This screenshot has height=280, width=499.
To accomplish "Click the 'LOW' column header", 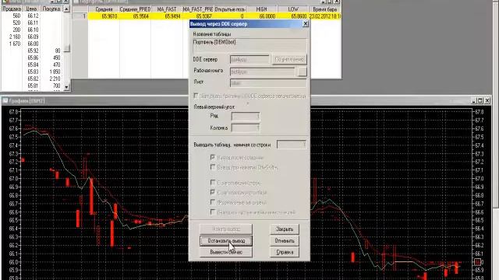I will click(293, 9).
